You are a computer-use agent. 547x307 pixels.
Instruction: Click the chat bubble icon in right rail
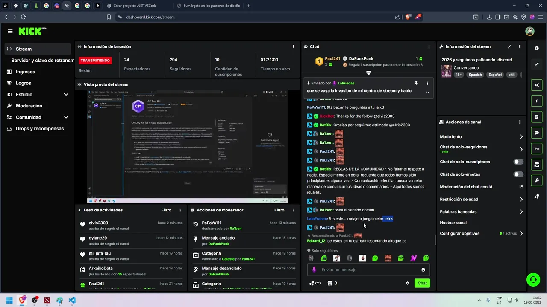(x=537, y=133)
